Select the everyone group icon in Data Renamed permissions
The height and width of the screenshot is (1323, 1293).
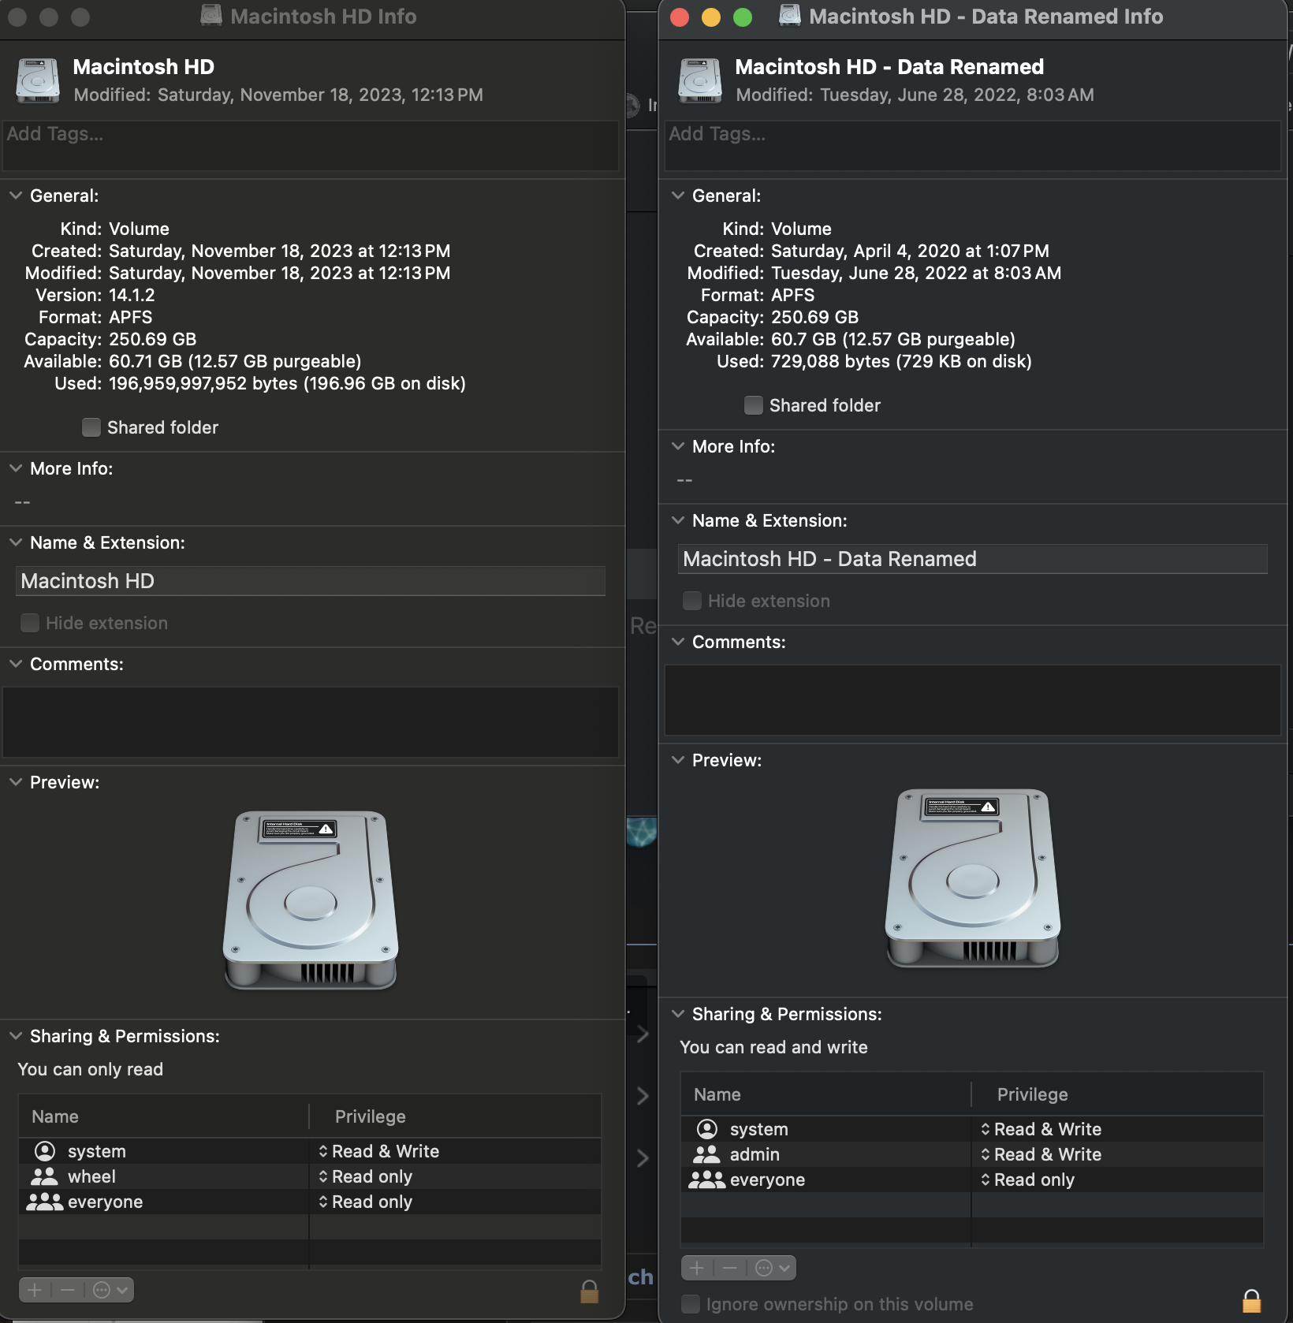tap(707, 1180)
